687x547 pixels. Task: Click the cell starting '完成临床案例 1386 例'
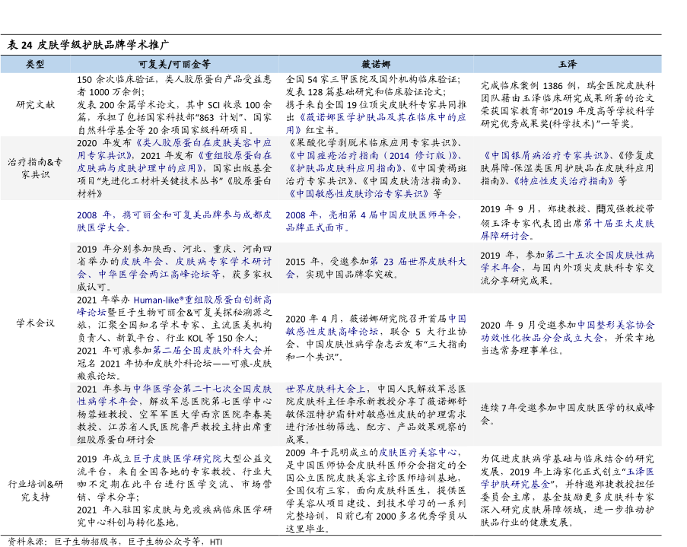click(x=568, y=105)
